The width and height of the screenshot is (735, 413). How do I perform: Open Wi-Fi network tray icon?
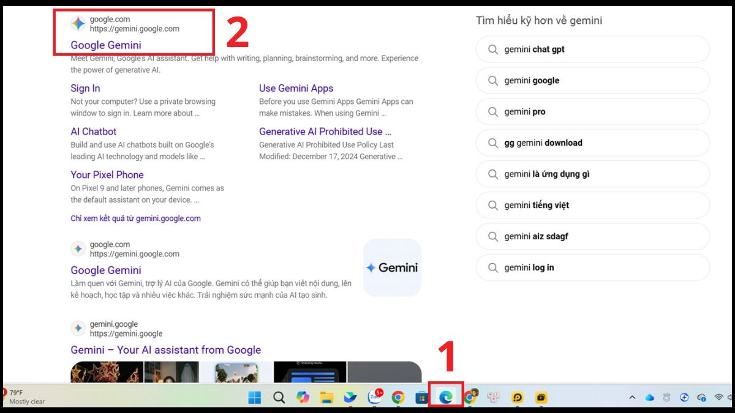(718, 398)
